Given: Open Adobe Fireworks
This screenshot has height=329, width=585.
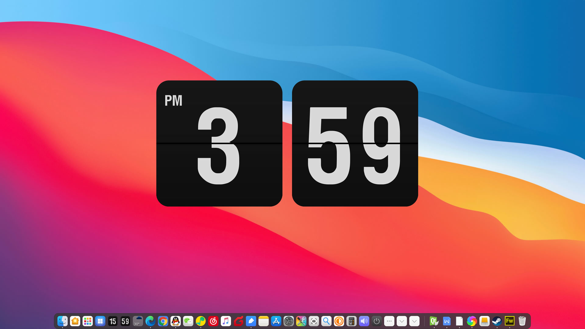Looking at the screenshot, I should [x=510, y=321].
